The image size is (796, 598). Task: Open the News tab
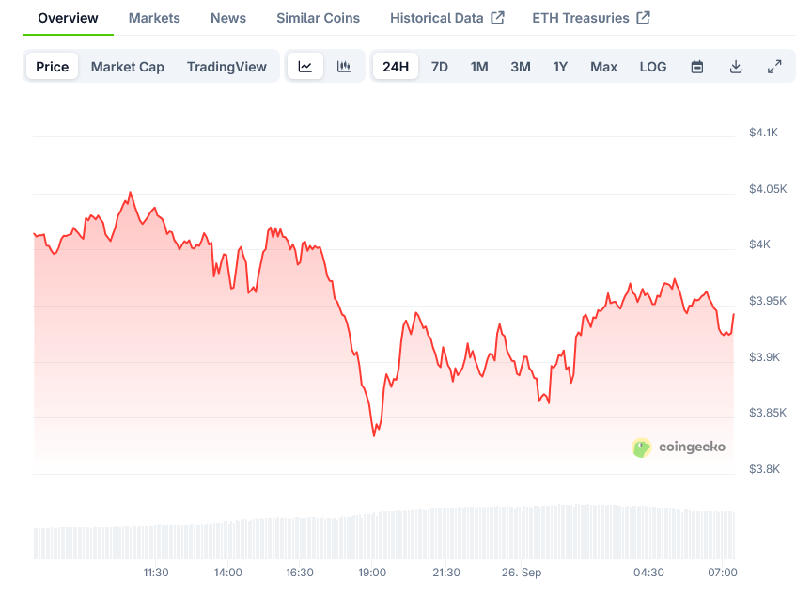[227, 17]
